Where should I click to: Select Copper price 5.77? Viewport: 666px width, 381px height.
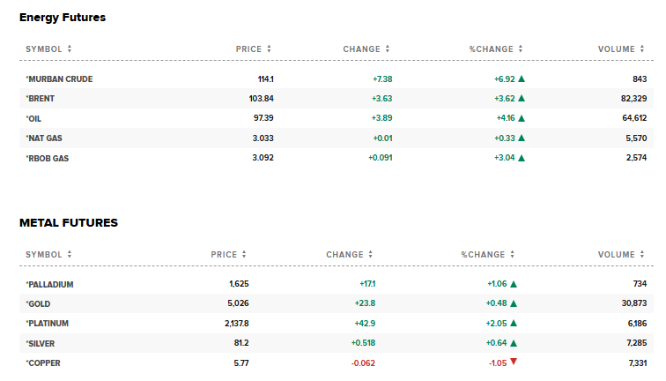point(241,363)
